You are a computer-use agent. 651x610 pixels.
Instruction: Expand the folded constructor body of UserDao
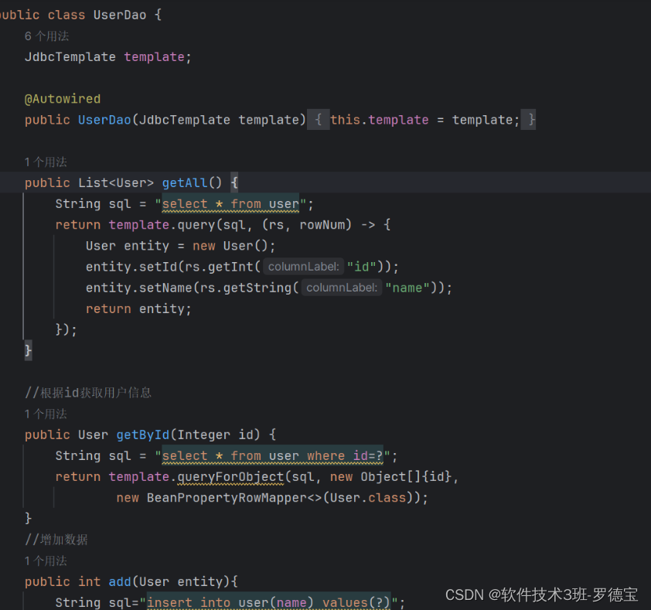(319, 119)
